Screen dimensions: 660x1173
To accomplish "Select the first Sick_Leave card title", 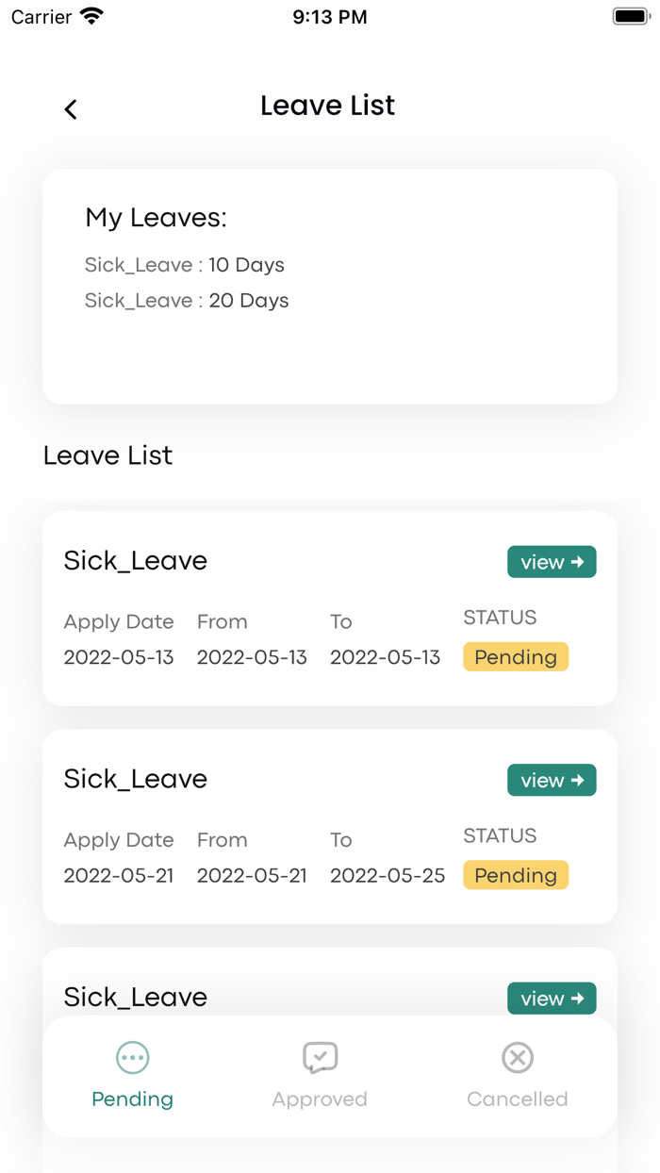I will point(135,561).
